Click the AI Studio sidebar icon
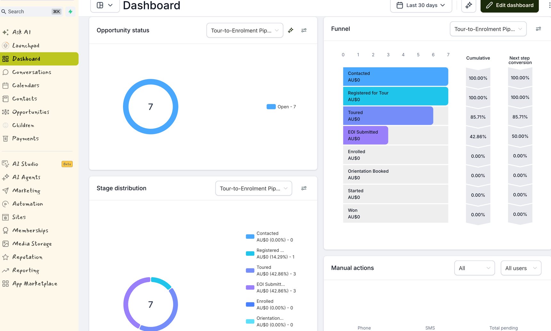551x331 pixels. point(5,164)
